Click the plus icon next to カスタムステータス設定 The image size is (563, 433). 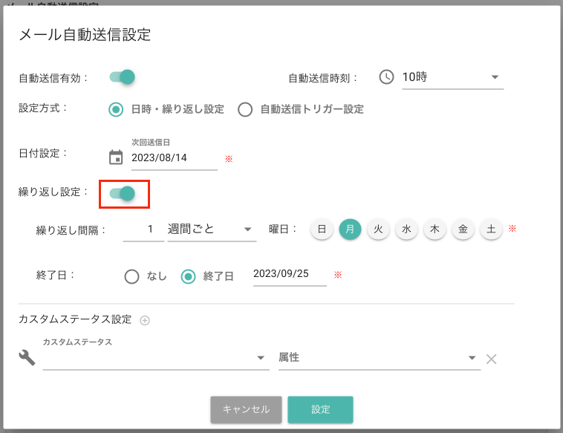click(x=145, y=320)
